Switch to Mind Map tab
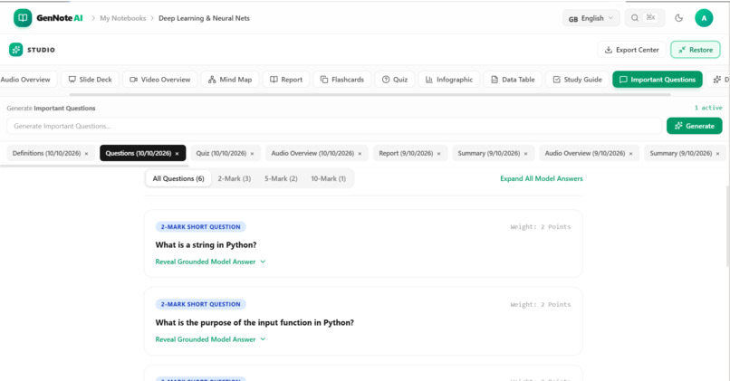 point(230,80)
